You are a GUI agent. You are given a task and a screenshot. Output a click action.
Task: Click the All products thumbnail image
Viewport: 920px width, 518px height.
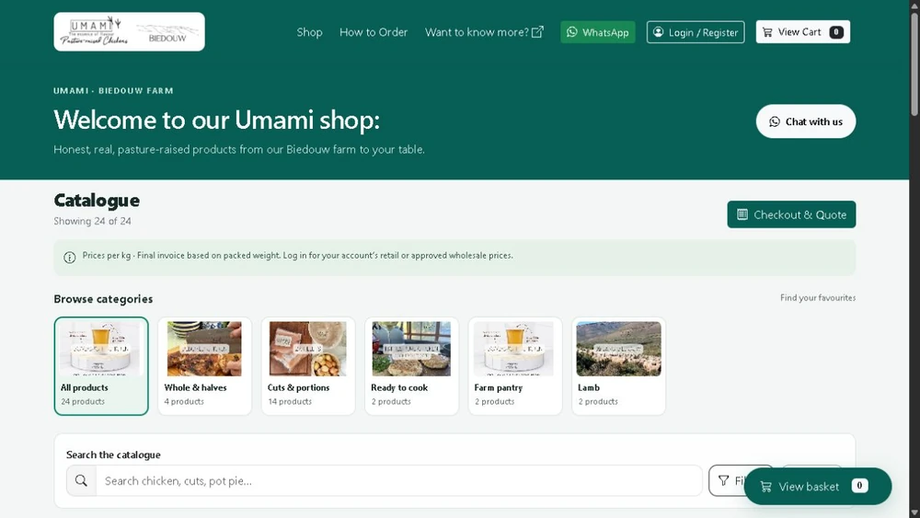coord(101,349)
